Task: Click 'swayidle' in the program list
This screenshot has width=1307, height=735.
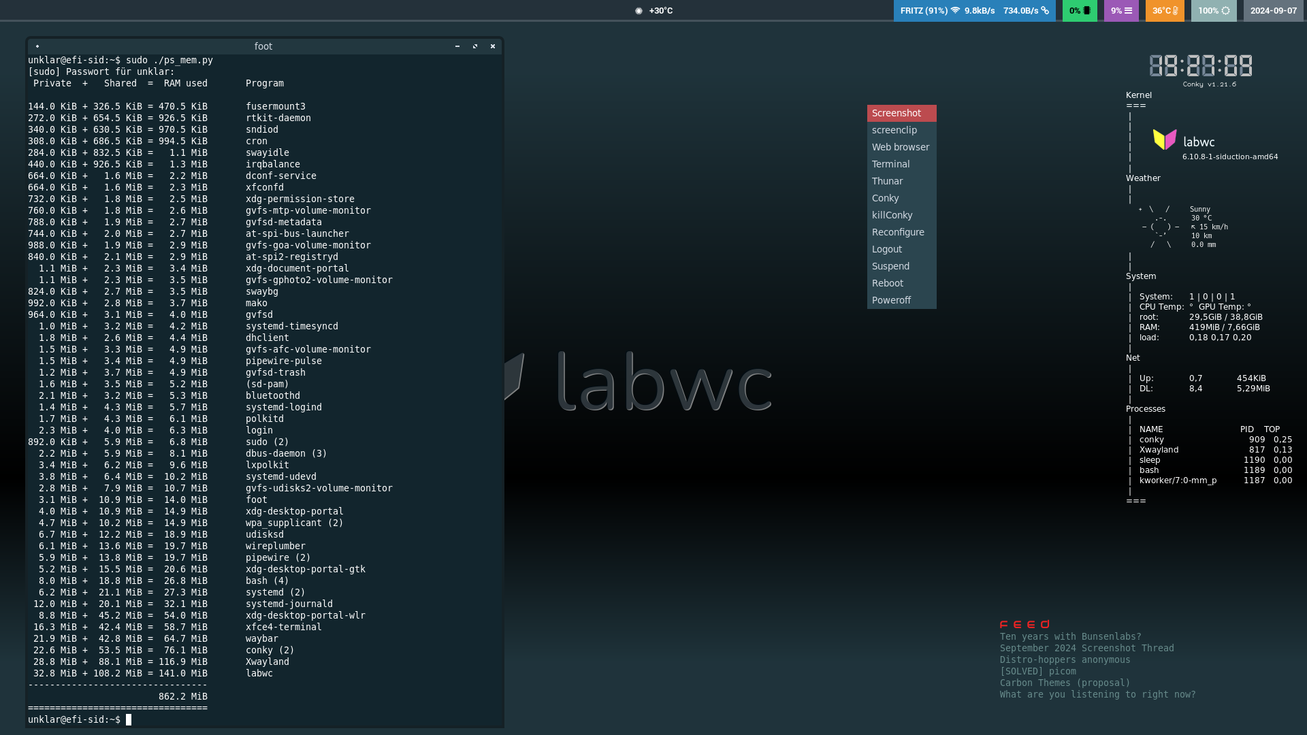Action: pos(268,152)
